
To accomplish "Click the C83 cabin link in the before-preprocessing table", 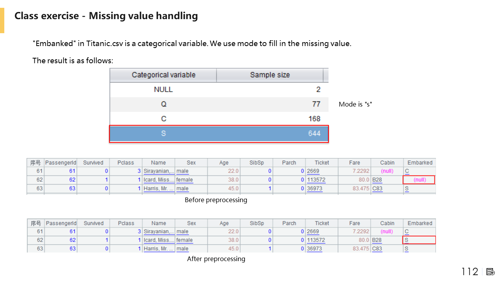I will (377, 189).
